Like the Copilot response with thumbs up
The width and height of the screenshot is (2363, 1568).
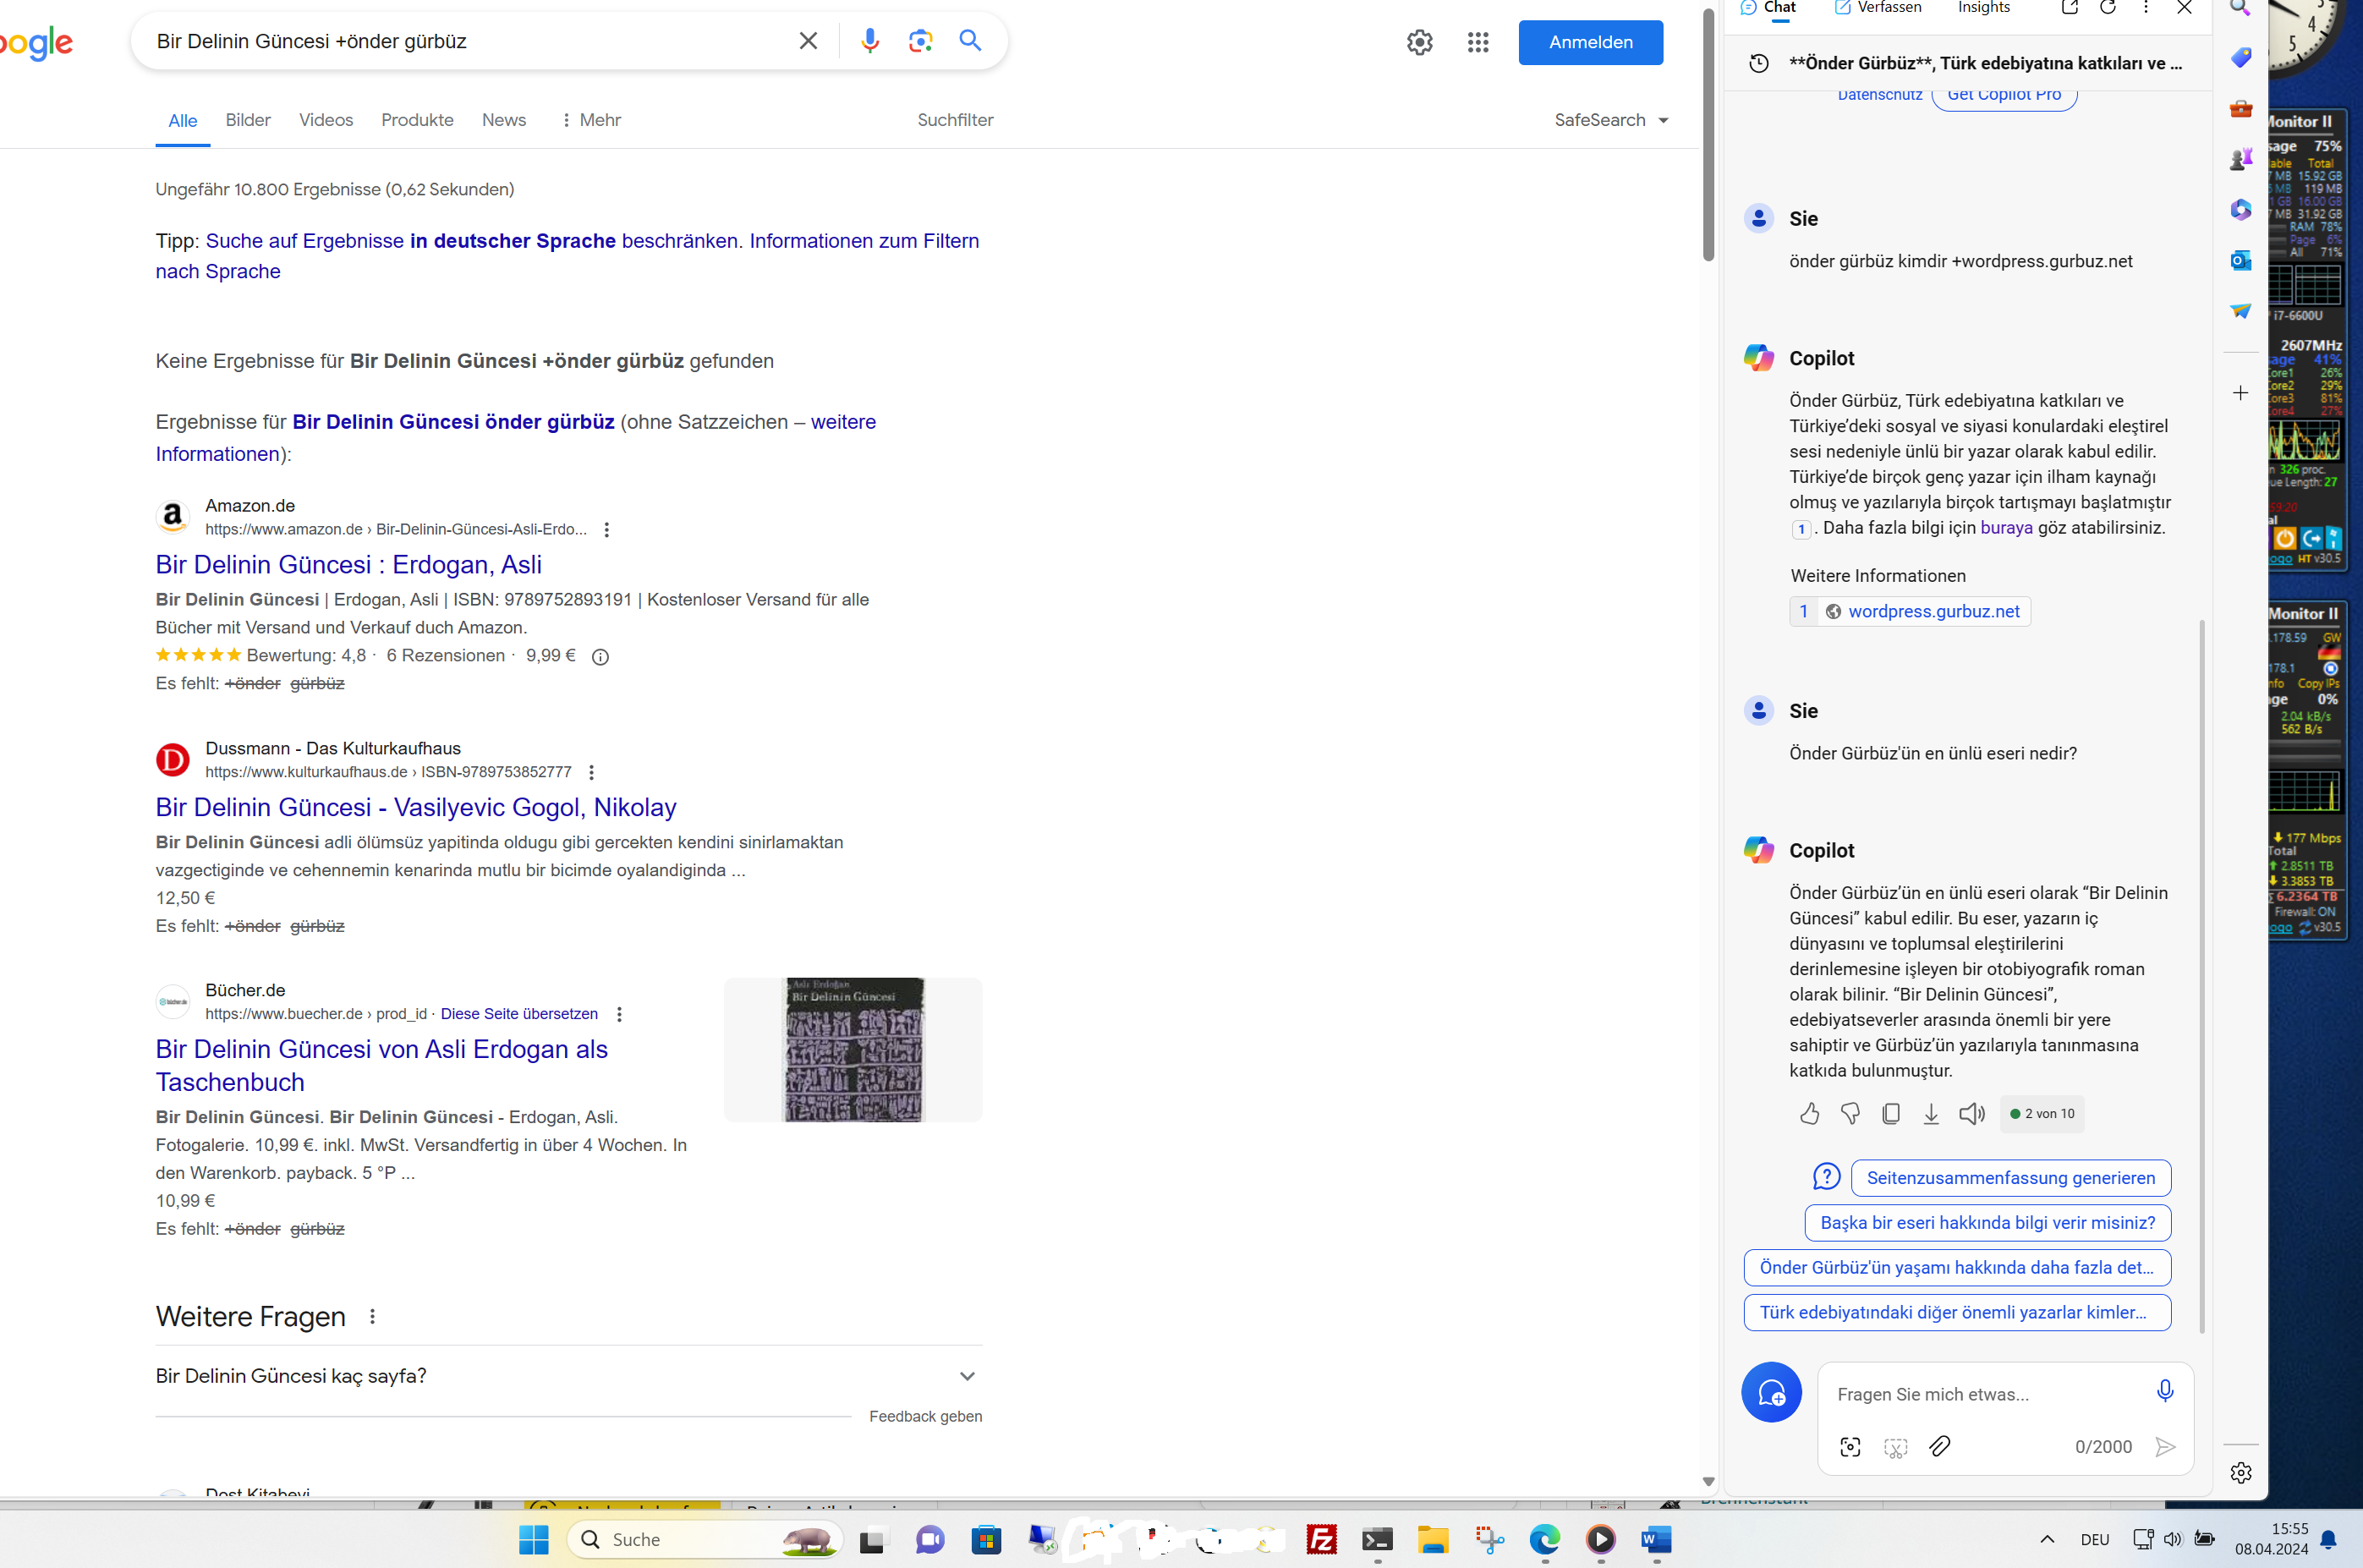[1809, 1114]
